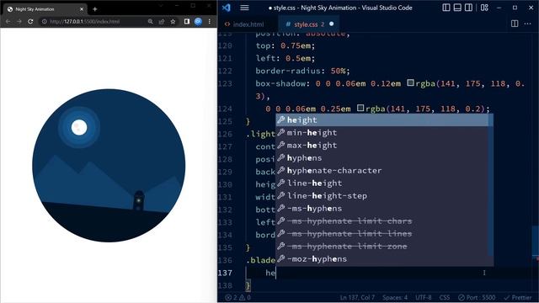Open color picker swatch on line 124
Viewport: 539px width, 303px height.
[x=360, y=109]
